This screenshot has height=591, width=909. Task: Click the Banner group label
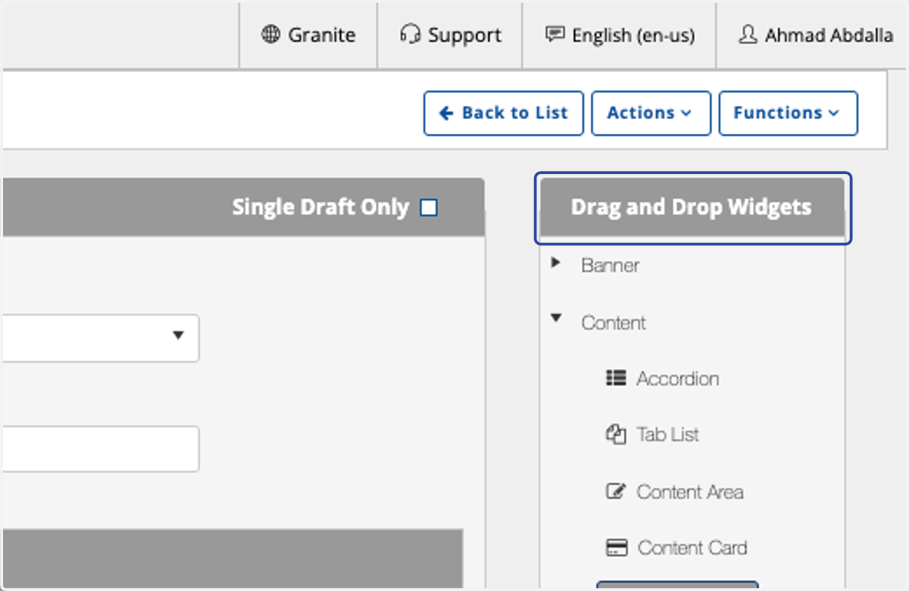611,265
